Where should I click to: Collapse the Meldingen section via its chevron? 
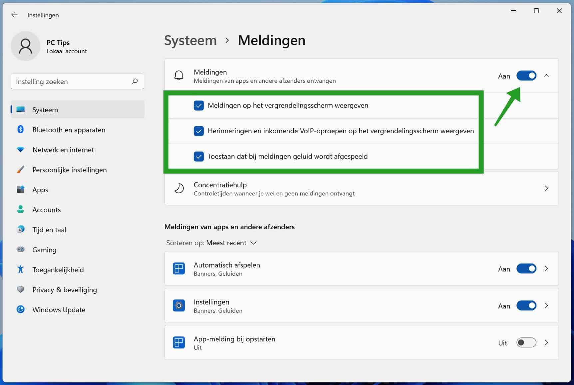point(546,76)
